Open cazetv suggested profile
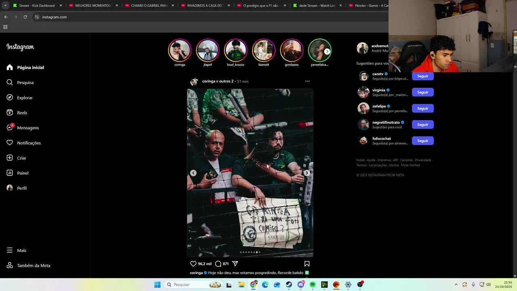The image size is (517, 291). [378, 74]
